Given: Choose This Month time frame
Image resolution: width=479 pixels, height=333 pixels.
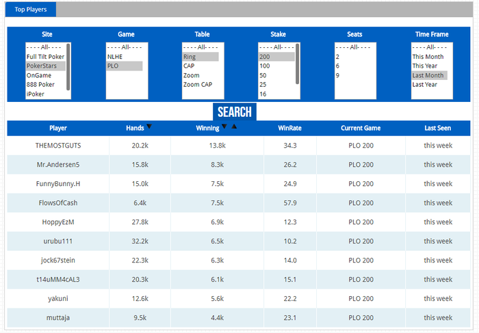Looking at the screenshot, I should point(430,57).
